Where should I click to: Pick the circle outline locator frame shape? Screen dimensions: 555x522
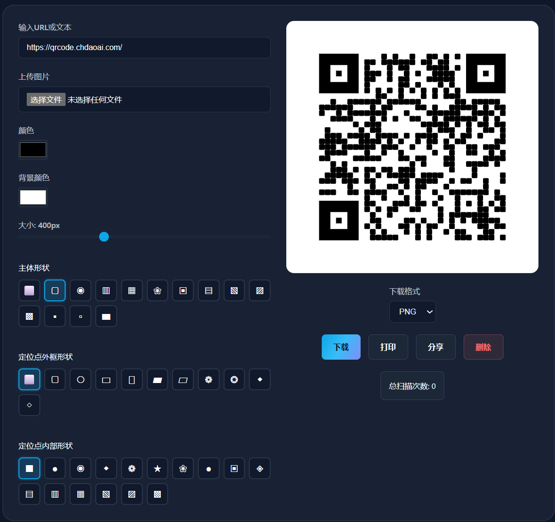coord(81,380)
